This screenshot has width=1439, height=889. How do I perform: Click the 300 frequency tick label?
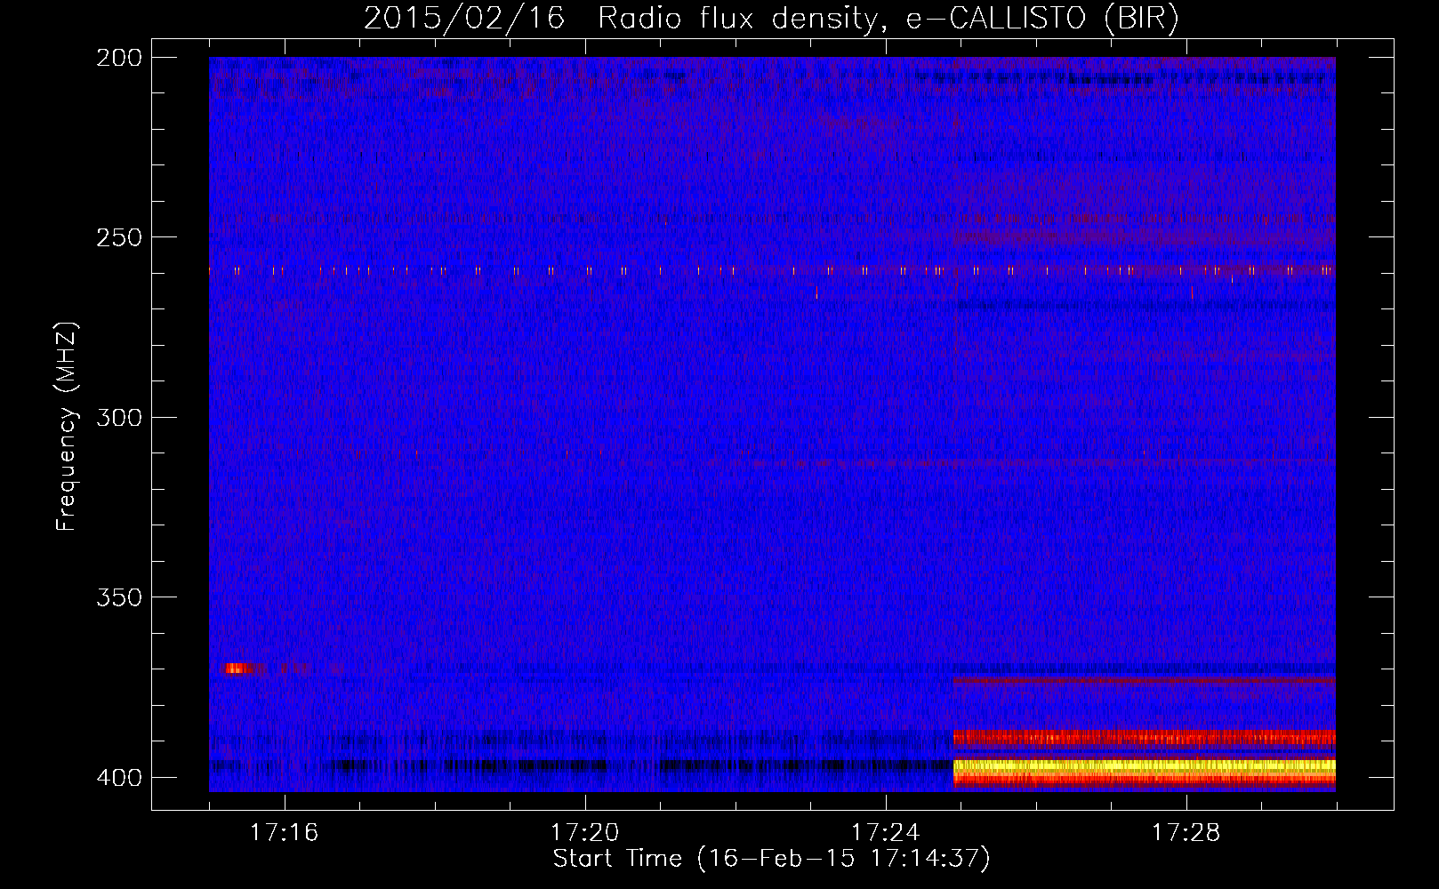click(x=119, y=418)
